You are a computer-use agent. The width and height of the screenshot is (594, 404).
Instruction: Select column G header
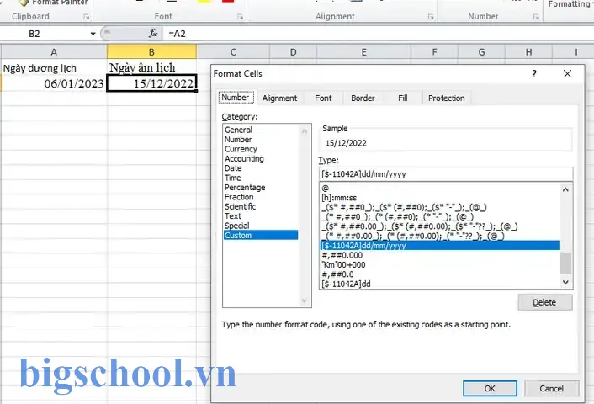481,52
